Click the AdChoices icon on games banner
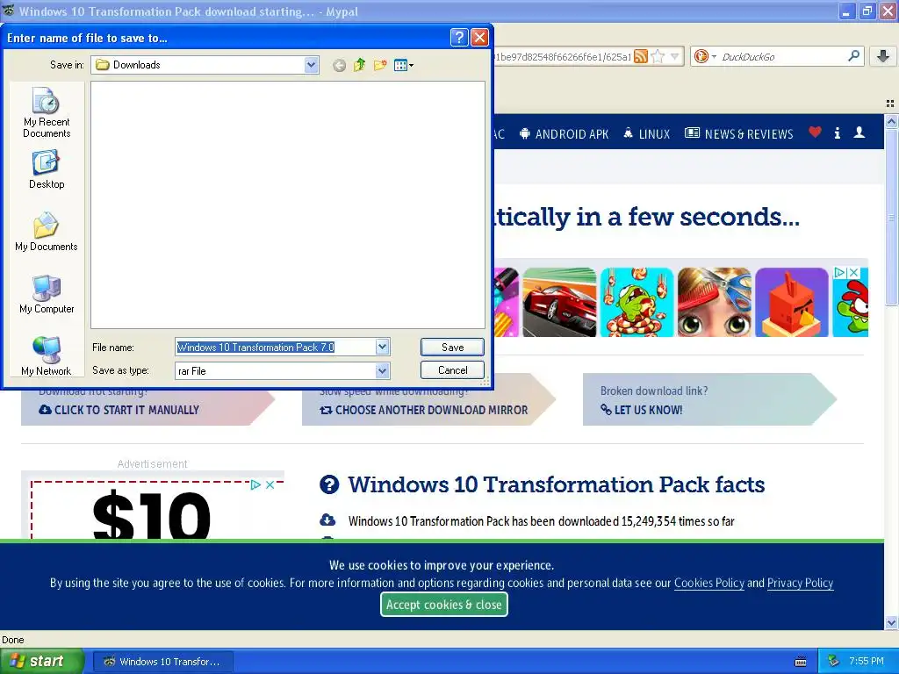Screen dimensions: 899x674 point(840,273)
